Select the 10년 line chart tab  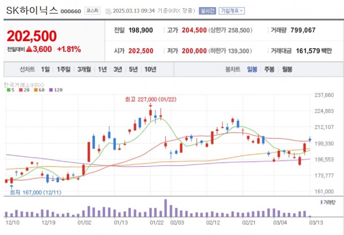click(x=150, y=69)
